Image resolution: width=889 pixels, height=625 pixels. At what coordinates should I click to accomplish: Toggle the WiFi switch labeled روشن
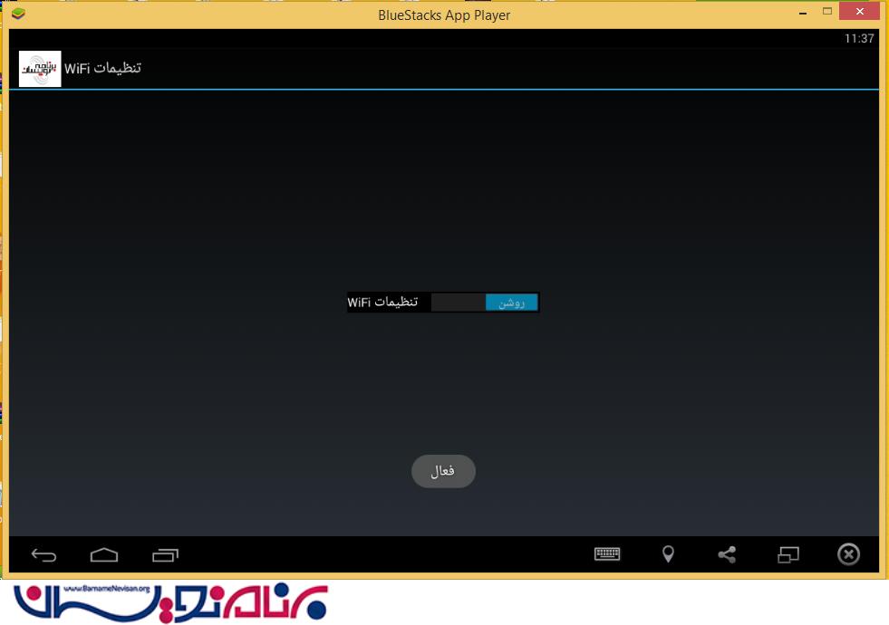(511, 303)
